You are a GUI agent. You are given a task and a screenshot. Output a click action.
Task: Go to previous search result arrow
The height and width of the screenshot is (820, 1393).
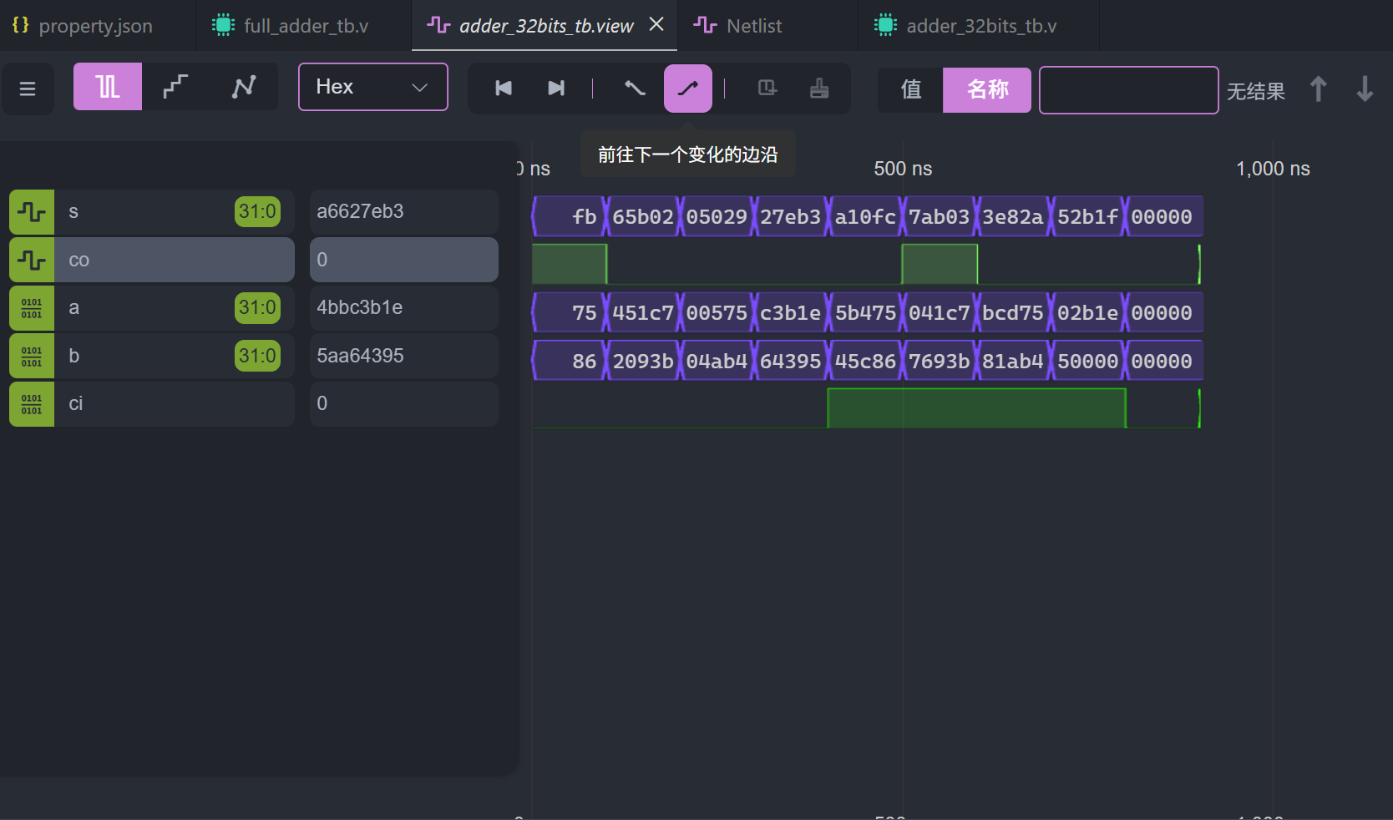(1318, 89)
